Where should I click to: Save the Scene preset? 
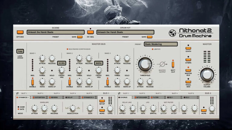point(80,37)
